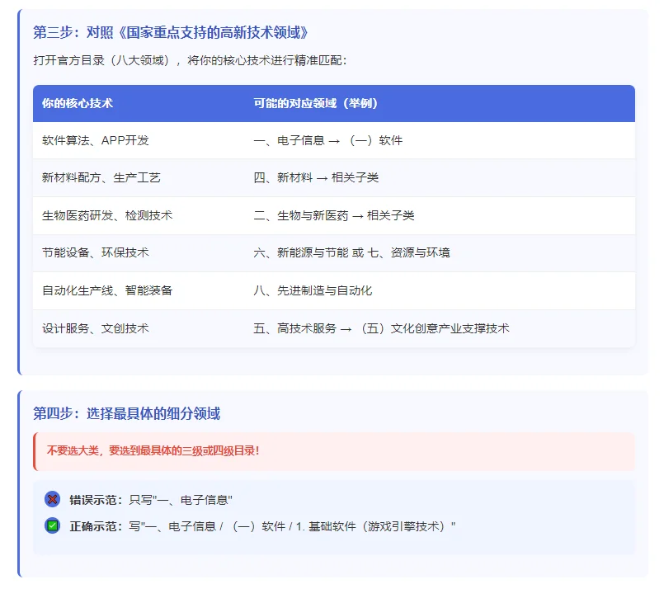Click the header 可能的对应领域（举例）

click(x=318, y=102)
